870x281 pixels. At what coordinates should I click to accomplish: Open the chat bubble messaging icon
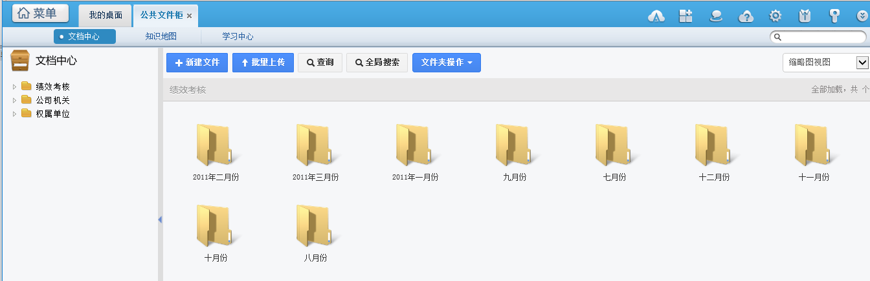pos(716,16)
